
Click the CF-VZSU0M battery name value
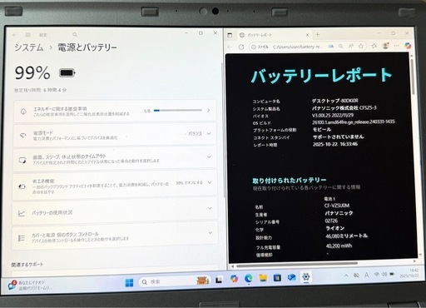[337, 206]
